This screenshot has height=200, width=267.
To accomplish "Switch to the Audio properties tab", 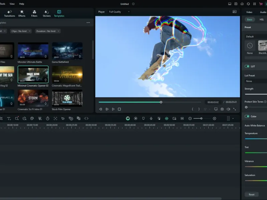I will coord(263,12).
